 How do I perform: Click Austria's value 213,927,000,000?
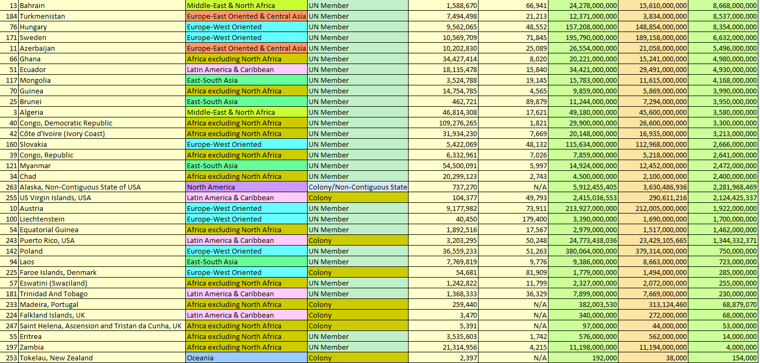(583, 208)
